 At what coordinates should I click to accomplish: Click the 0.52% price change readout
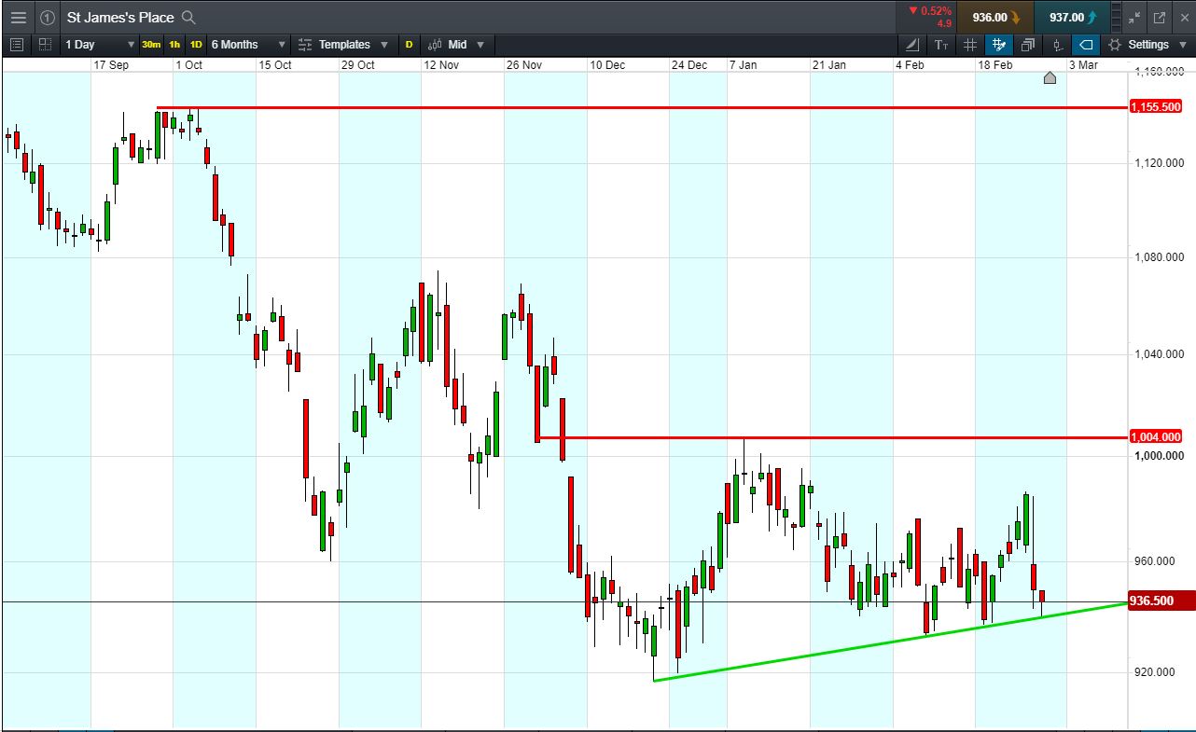pos(929,11)
